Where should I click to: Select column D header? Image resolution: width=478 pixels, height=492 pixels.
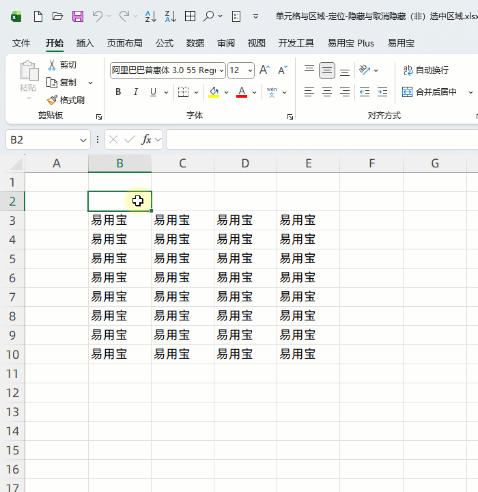[245, 163]
